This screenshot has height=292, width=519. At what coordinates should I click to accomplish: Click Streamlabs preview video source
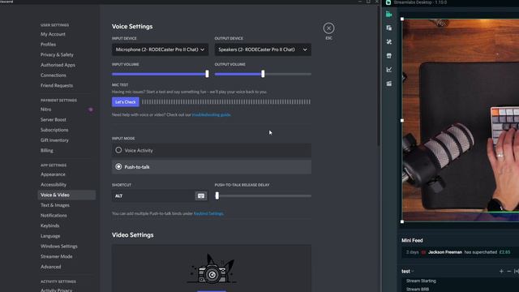coord(461,120)
